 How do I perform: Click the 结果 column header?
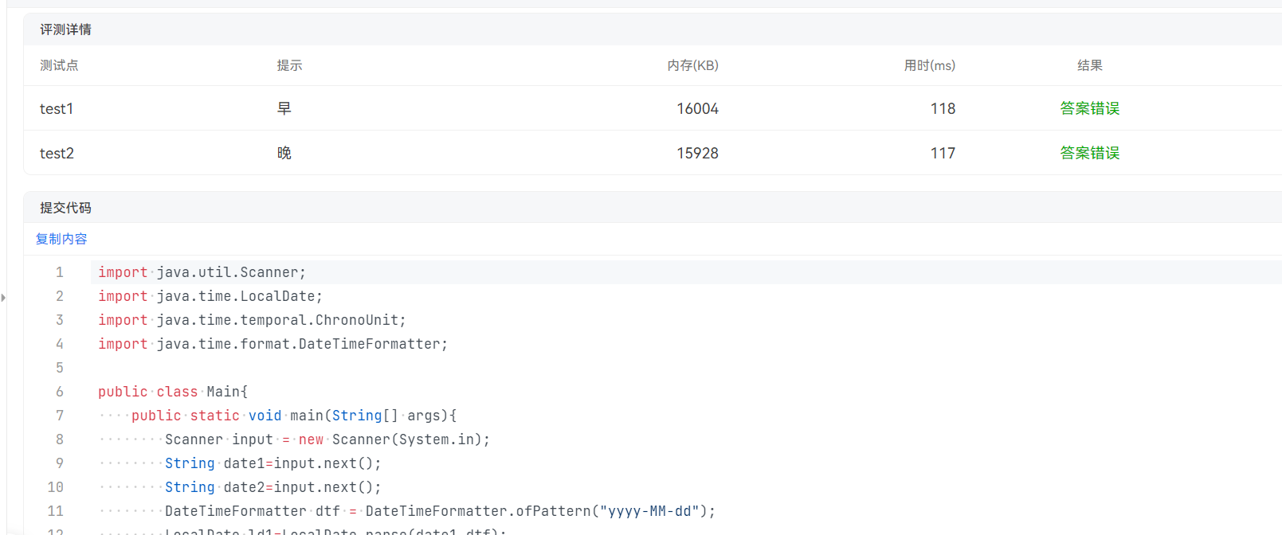pyautogui.click(x=1089, y=65)
